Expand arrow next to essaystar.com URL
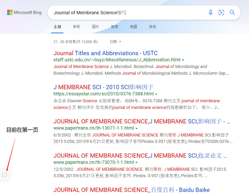 156,94
